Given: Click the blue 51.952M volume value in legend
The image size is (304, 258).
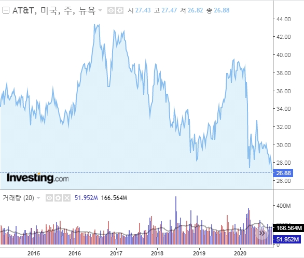Looking at the screenshot, I should coord(86,198).
